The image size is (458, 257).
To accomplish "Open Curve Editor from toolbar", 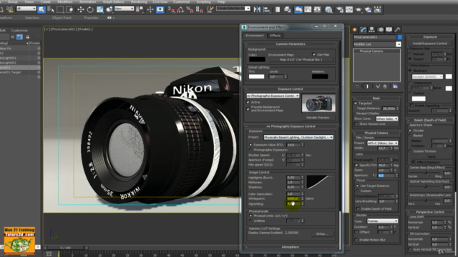I will pos(308,9).
